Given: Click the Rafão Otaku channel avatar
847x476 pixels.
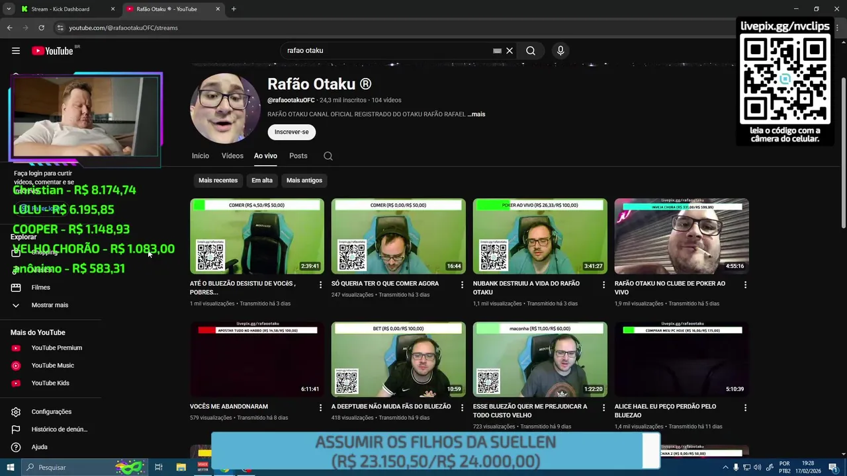Looking at the screenshot, I should click(225, 108).
